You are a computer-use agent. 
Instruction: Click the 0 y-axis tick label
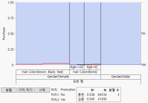coord(12,65)
